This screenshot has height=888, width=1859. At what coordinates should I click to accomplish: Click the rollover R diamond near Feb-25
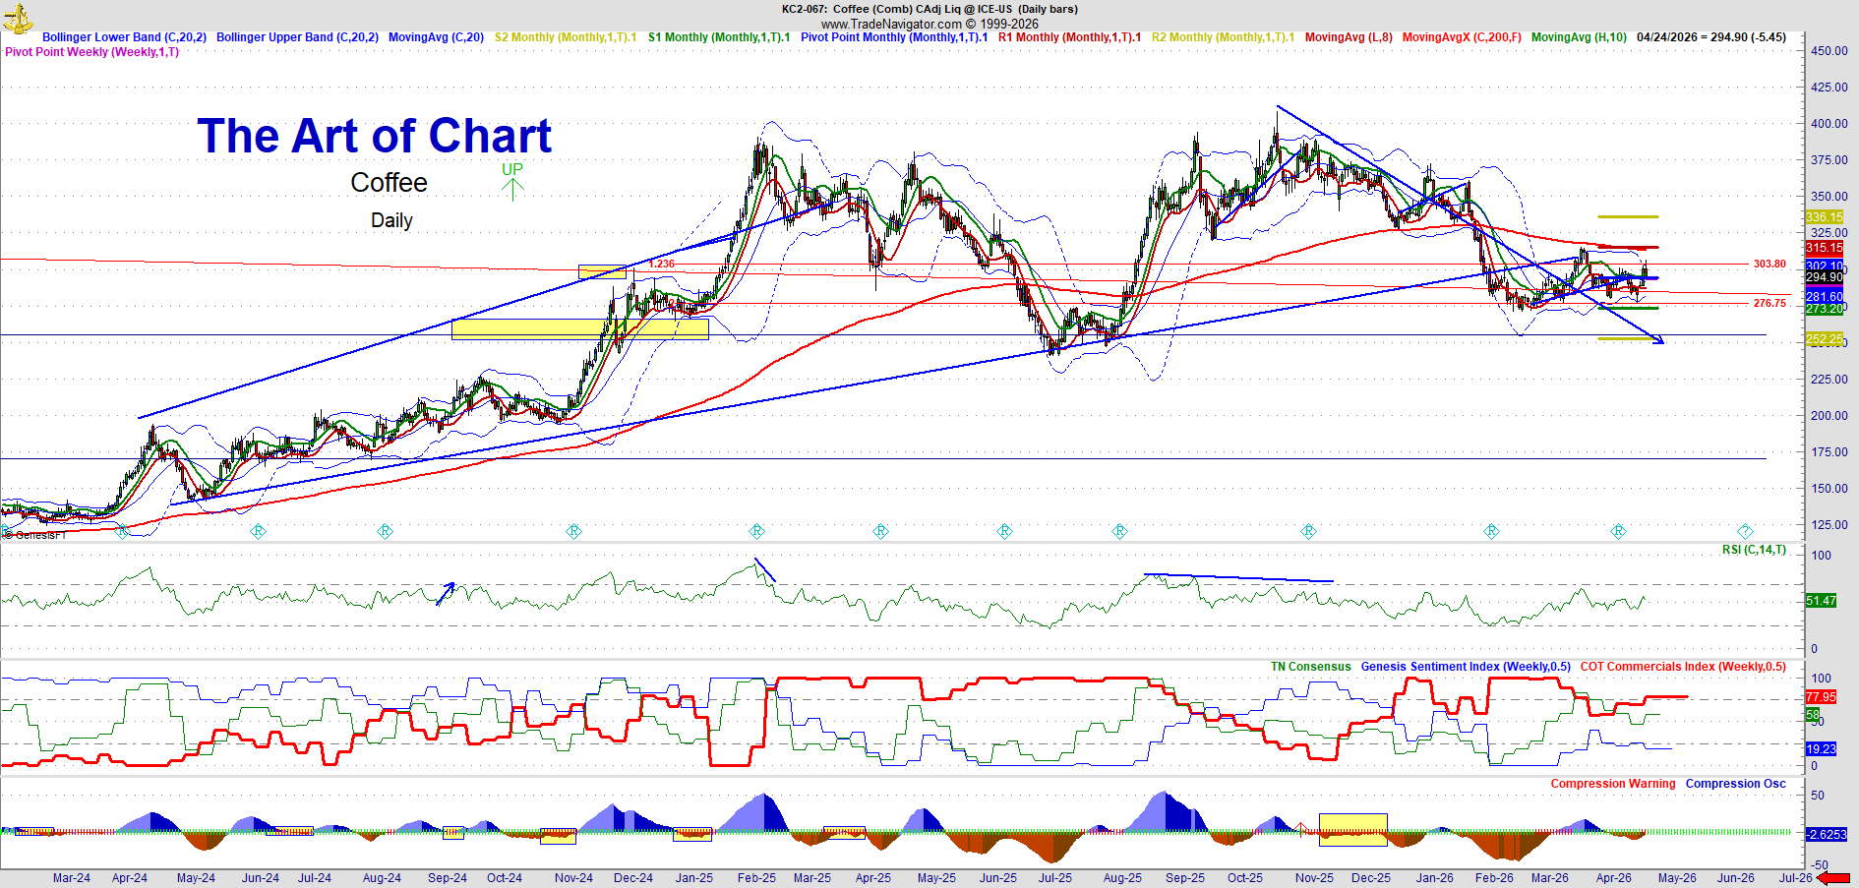(756, 531)
